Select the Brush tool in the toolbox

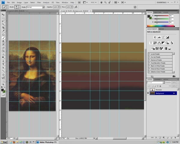[3, 38]
